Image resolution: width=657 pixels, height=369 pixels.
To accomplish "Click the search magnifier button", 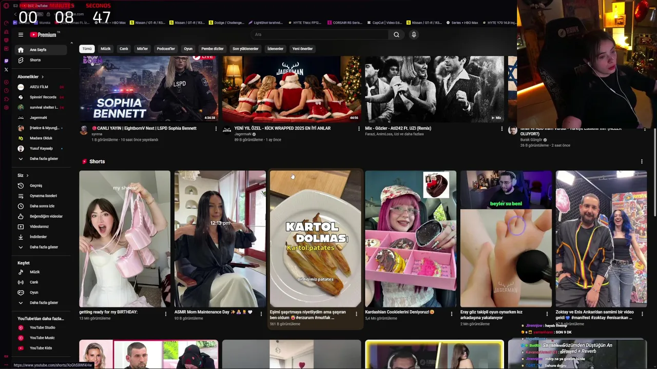I will [396, 35].
